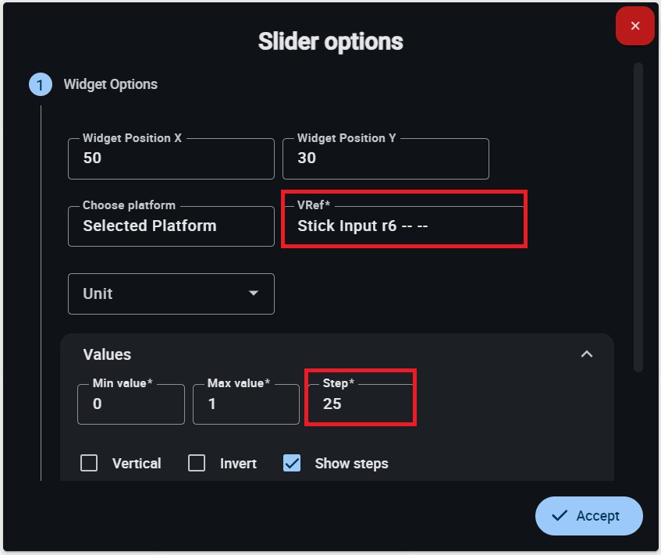Focus the Widget Position X field
The image size is (661, 555).
171,158
